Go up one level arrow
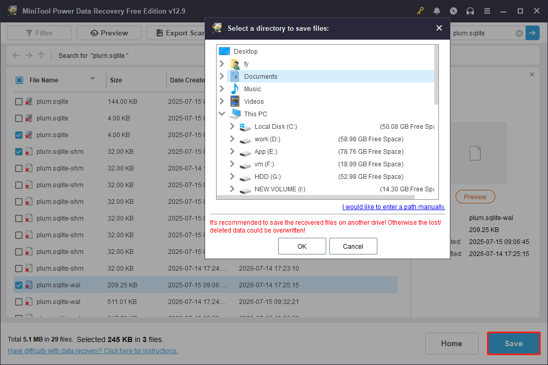548x365 pixels. [41, 55]
